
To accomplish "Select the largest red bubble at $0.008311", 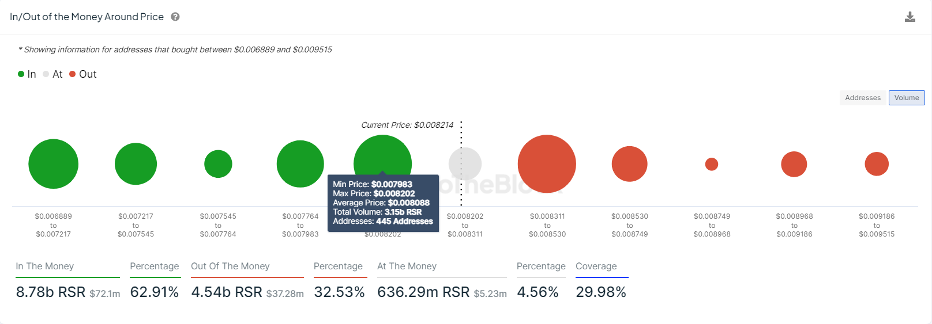I will pos(547,164).
